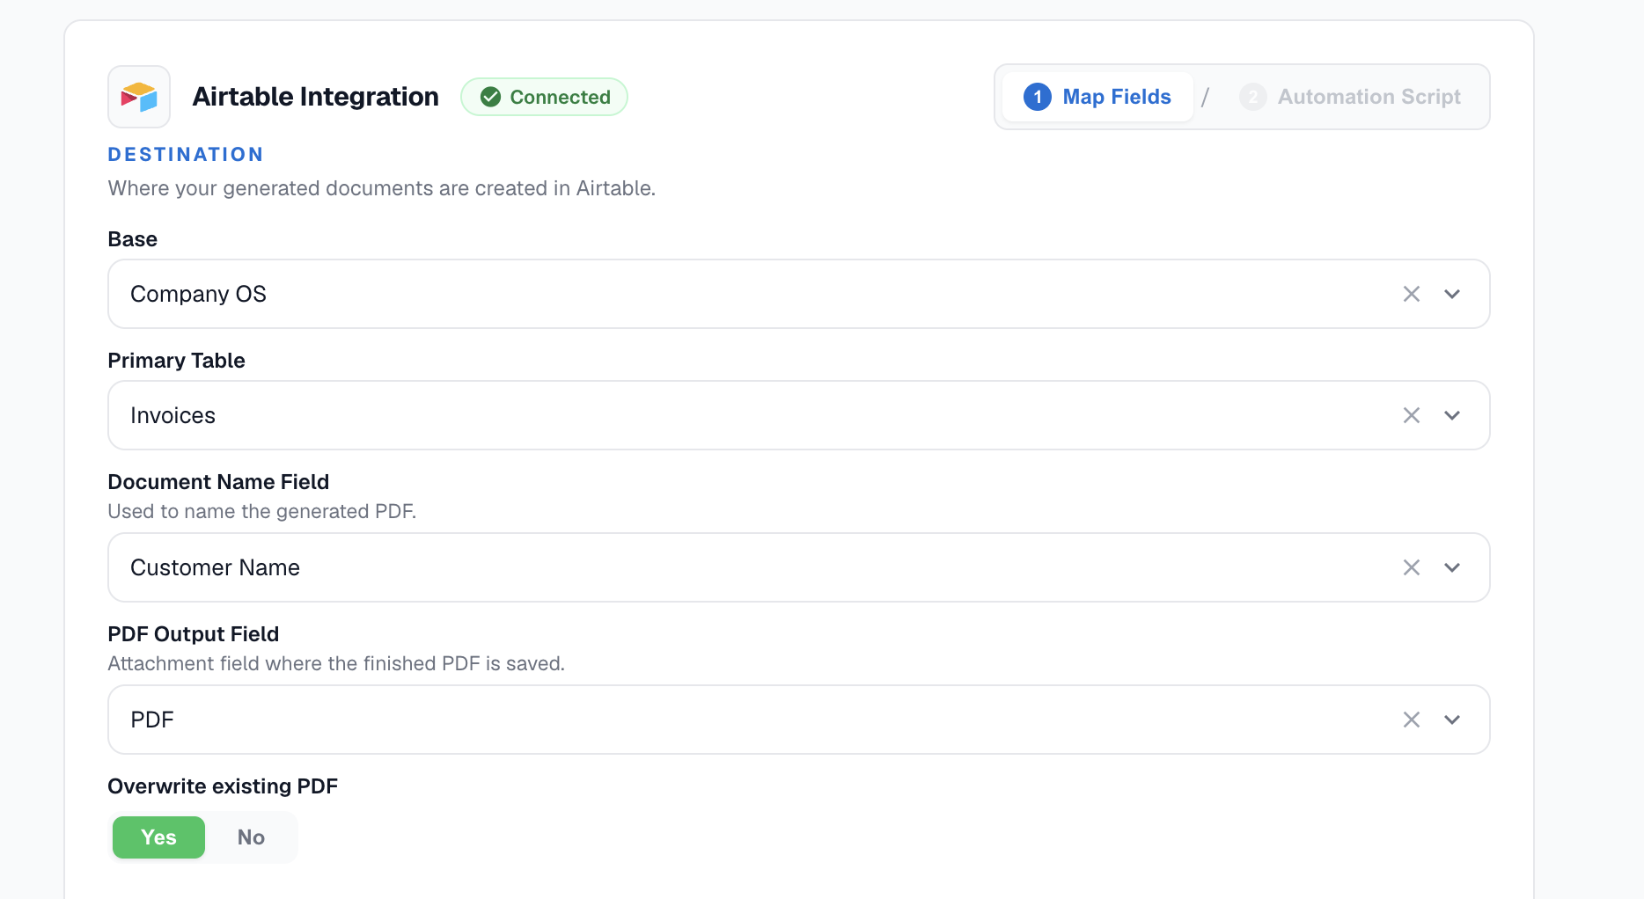This screenshot has width=1644, height=899.
Task: Expand the Base dropdown chevron
Action: point(1452,294)
